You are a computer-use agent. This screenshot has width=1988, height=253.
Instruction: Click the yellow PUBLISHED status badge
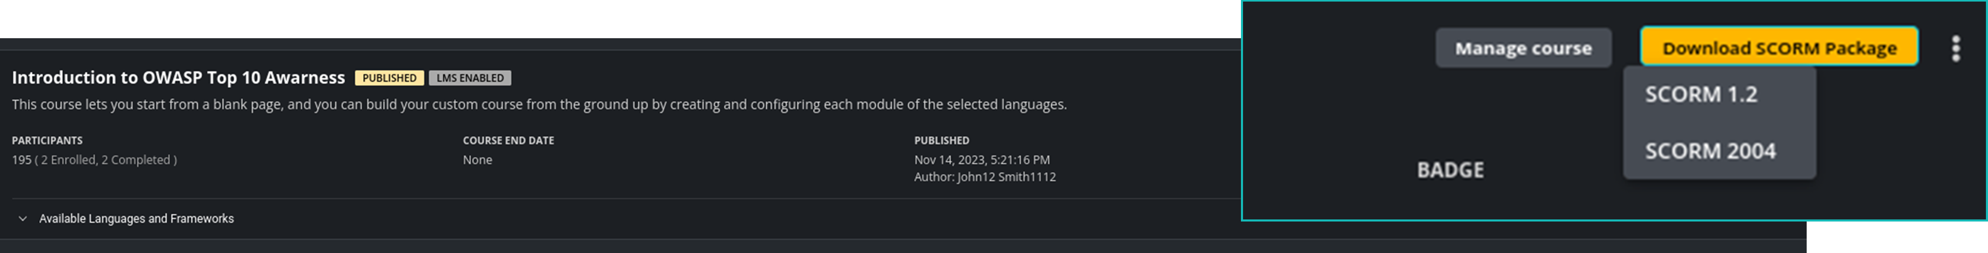coord(389,78)
